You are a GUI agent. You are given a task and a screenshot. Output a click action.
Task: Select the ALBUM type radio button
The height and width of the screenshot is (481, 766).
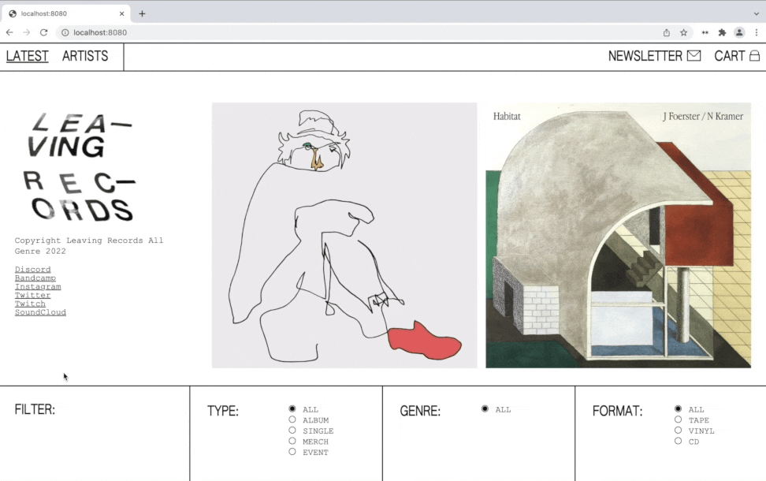pos(292,419)
